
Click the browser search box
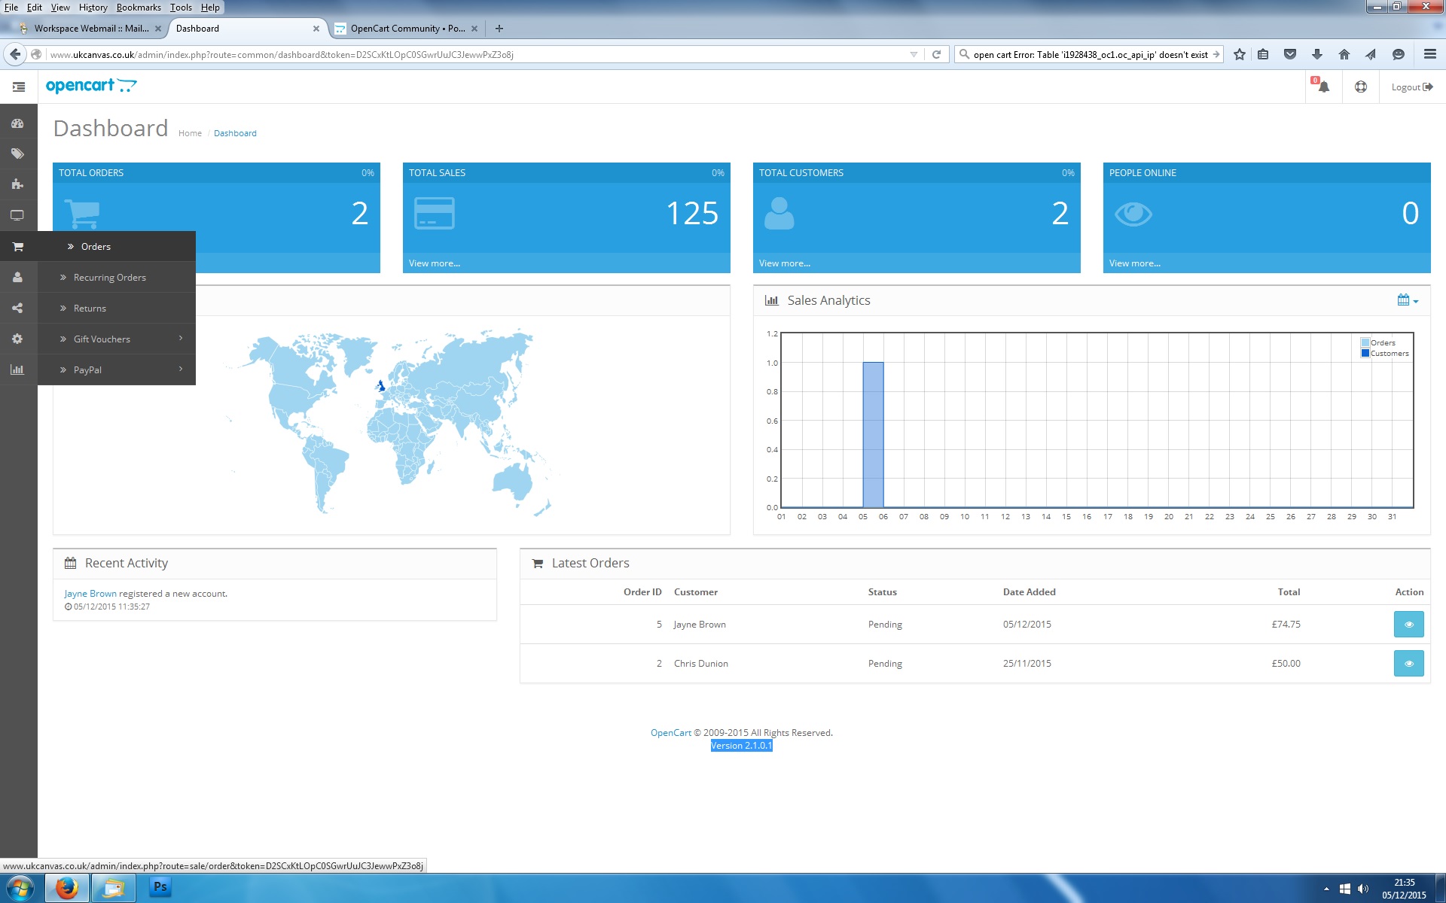(1090, 55)
